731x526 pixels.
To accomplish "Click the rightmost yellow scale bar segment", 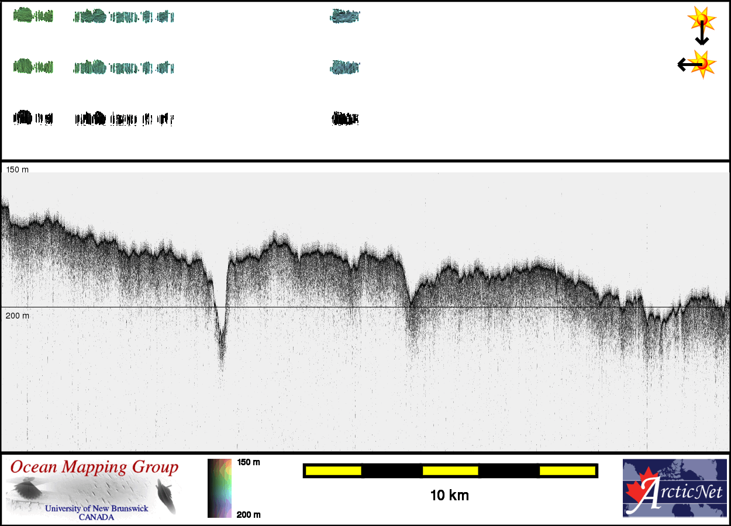I will [x=567, y=470].
